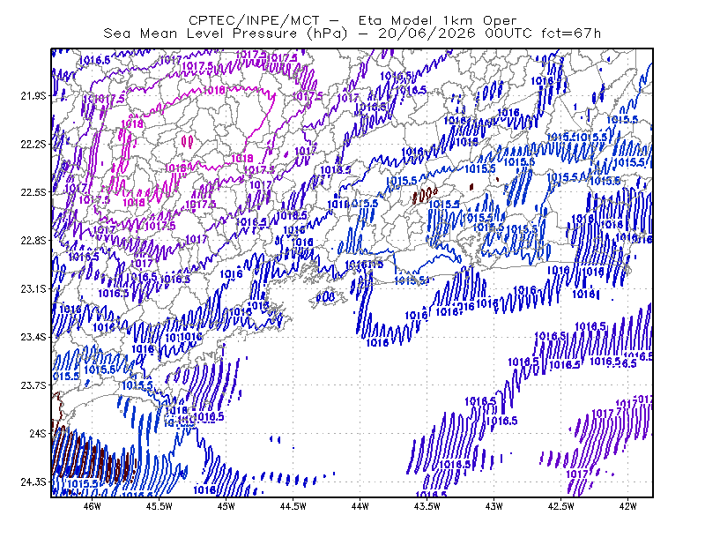This screenshot has height=545, width=705.
Task: Select the 23.7S latitude axis label
Action: coord(33,385)
